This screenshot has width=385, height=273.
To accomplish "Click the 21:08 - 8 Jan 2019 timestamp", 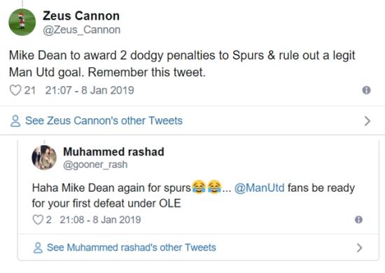I will [100, 220].
